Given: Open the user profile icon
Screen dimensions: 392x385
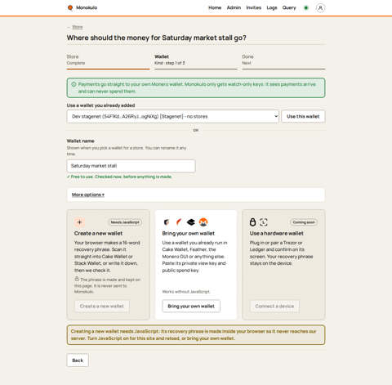Looking at the screenshot, I should tap(320, 8).
